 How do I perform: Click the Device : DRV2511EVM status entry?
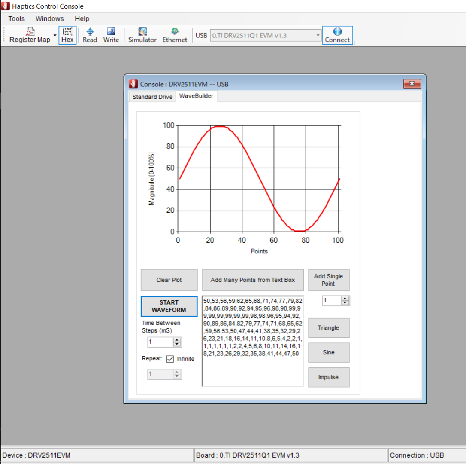97,455
